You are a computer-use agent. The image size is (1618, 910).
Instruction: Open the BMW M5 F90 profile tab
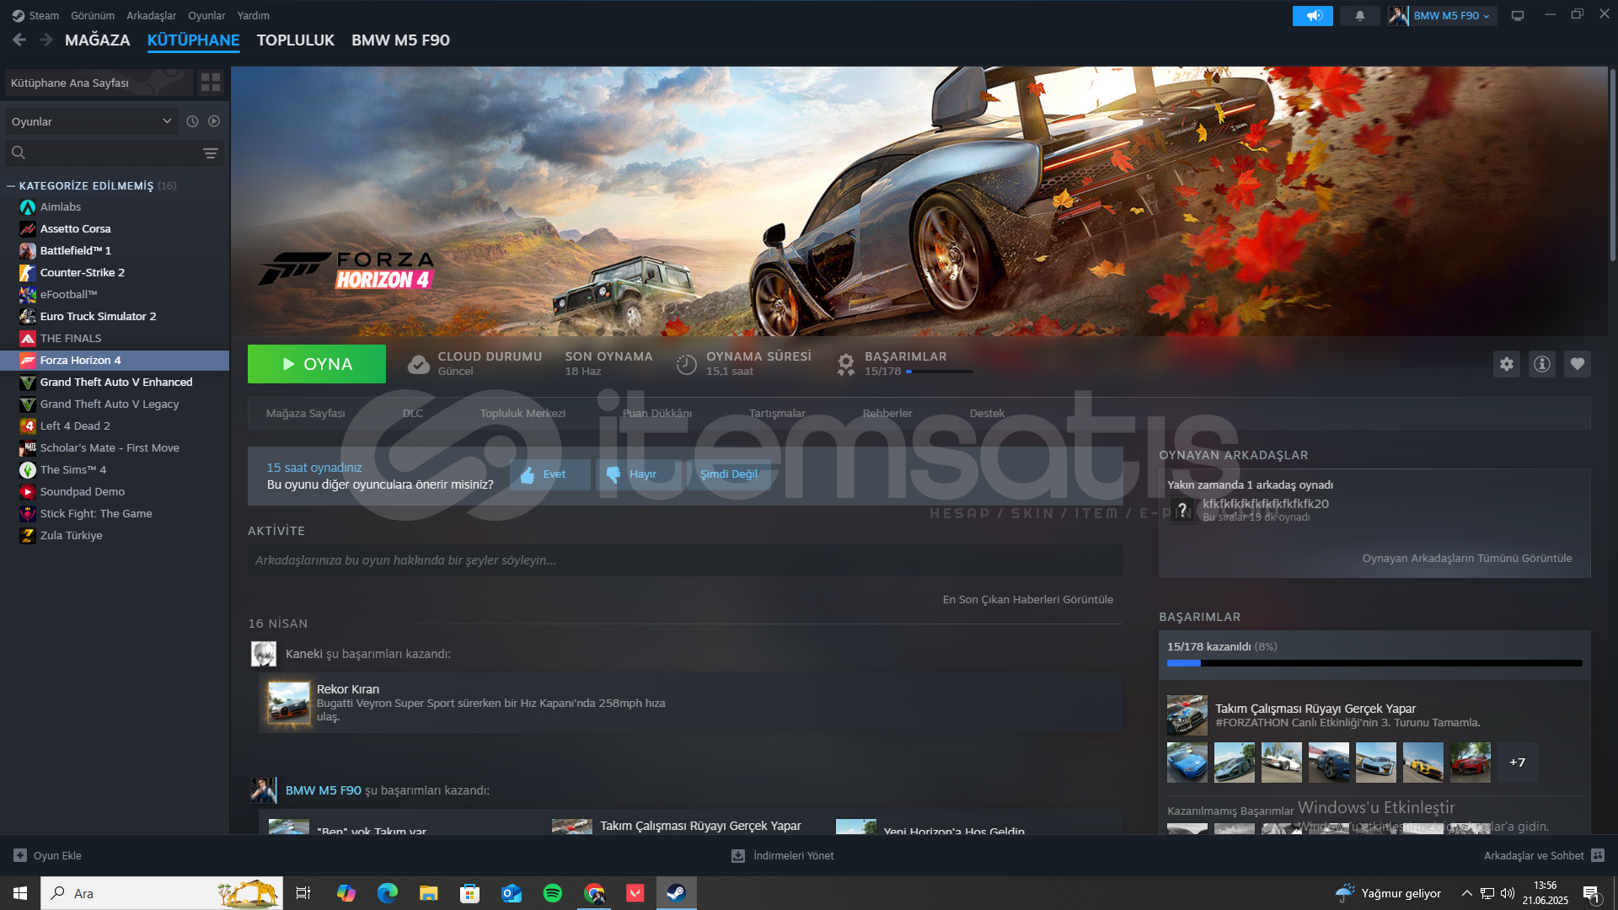[400, 40]
